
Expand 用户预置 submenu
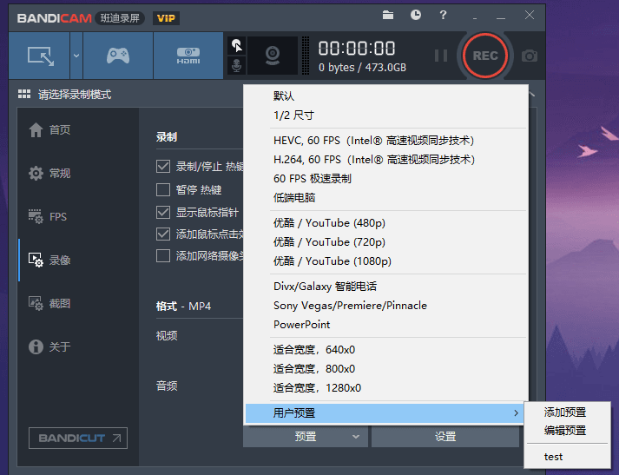(x=385, y=413)
